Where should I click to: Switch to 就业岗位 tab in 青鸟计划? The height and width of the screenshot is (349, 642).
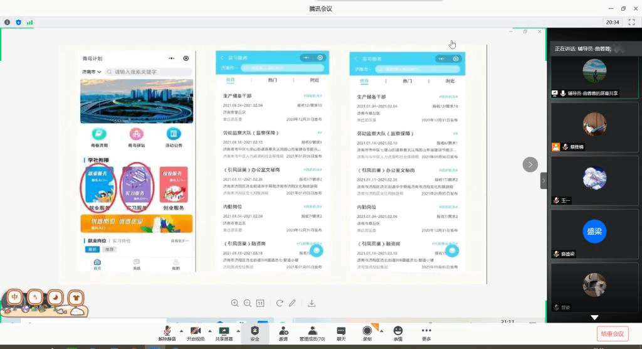(97, 241)
